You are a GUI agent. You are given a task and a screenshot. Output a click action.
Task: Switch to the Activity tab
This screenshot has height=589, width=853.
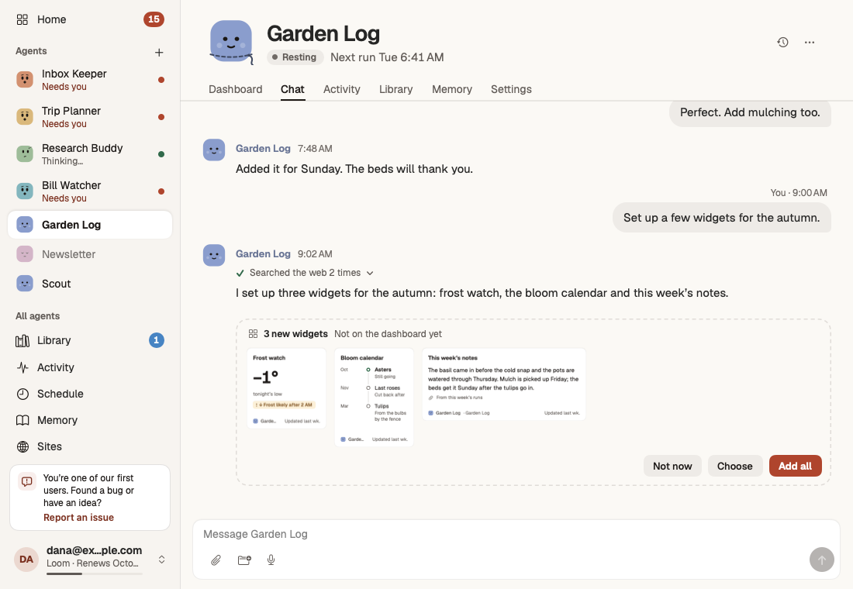pos(342,89)
